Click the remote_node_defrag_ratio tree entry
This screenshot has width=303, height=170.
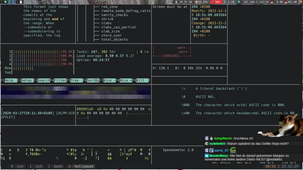tap(126, 11)
